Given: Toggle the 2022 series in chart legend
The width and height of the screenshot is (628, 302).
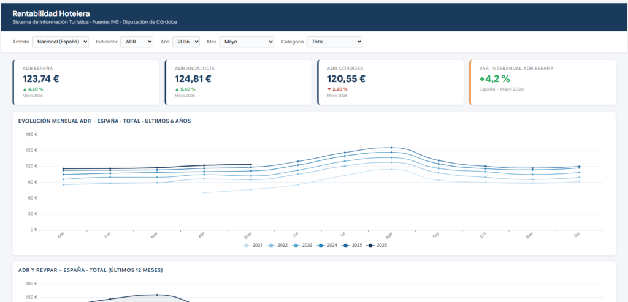Looking at the screenshot, I should 277,246.
